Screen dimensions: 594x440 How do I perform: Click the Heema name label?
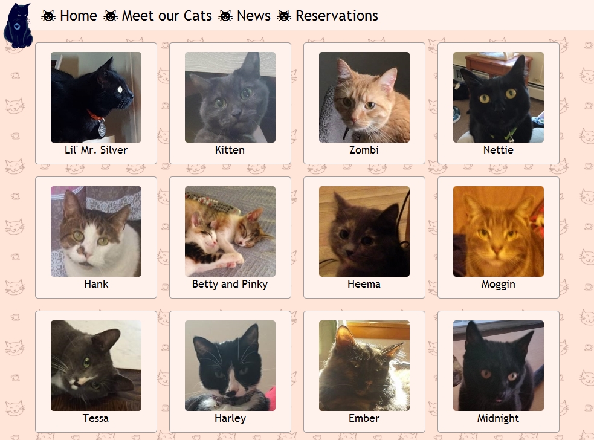click(364, 284)
